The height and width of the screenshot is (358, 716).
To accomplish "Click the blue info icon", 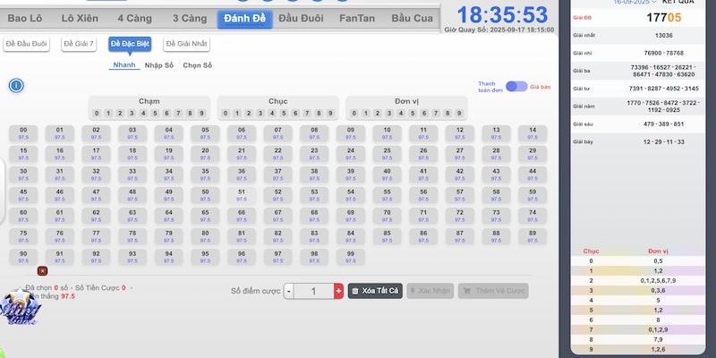I will 16,85.
